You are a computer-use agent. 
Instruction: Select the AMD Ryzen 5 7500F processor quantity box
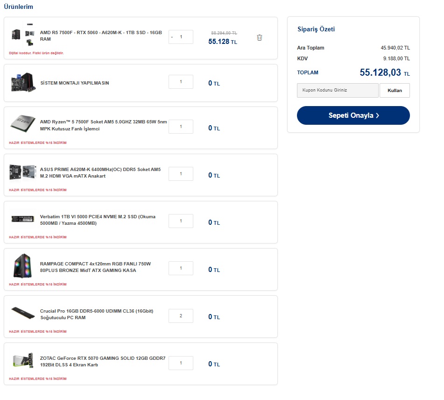[181, 127]
